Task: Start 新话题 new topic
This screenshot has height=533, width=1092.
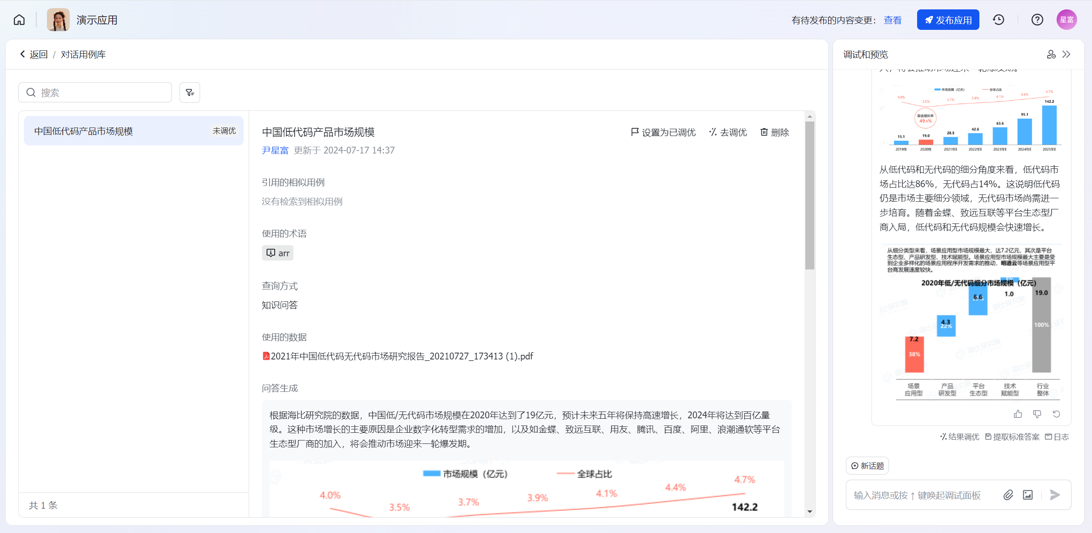Action: [867, 466]
